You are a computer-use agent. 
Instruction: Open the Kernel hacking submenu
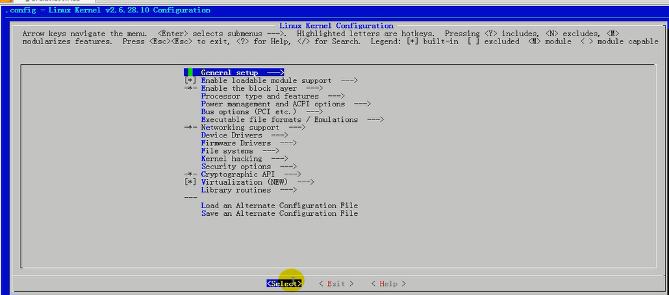[244, 158]
